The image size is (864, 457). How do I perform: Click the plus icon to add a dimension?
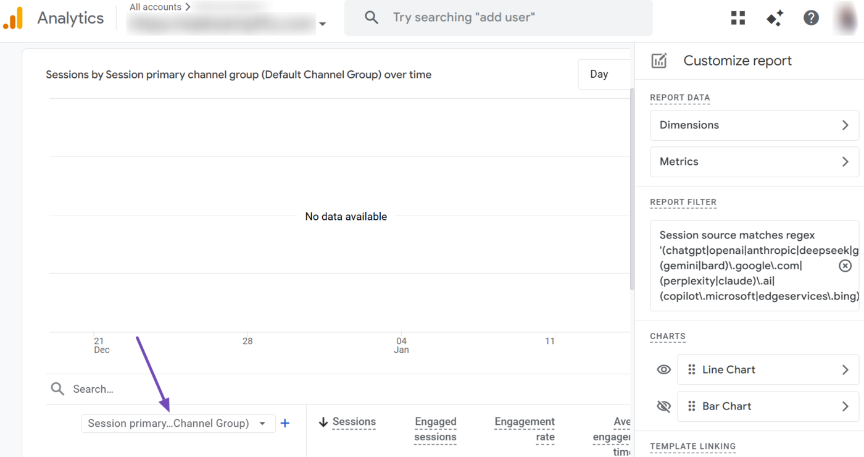[285, 423]
